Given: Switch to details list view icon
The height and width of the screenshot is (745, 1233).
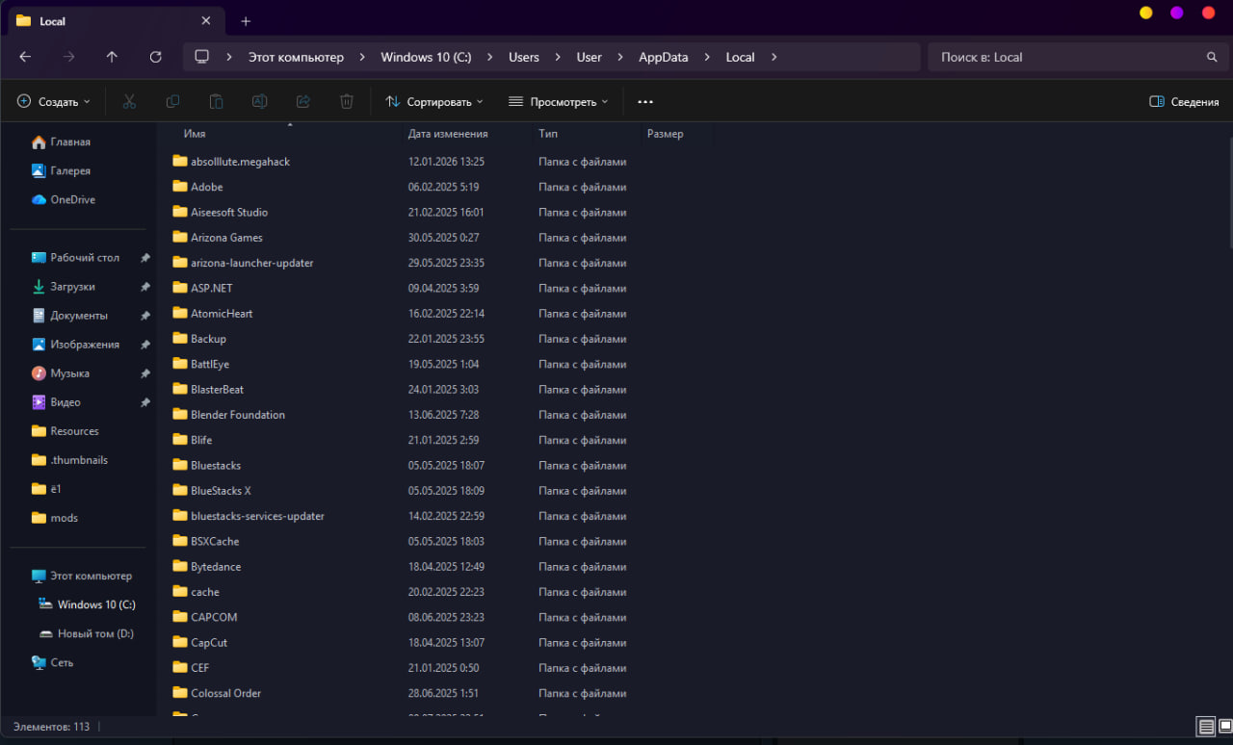Looking at the screenshot, I should tap(1205, 726).
